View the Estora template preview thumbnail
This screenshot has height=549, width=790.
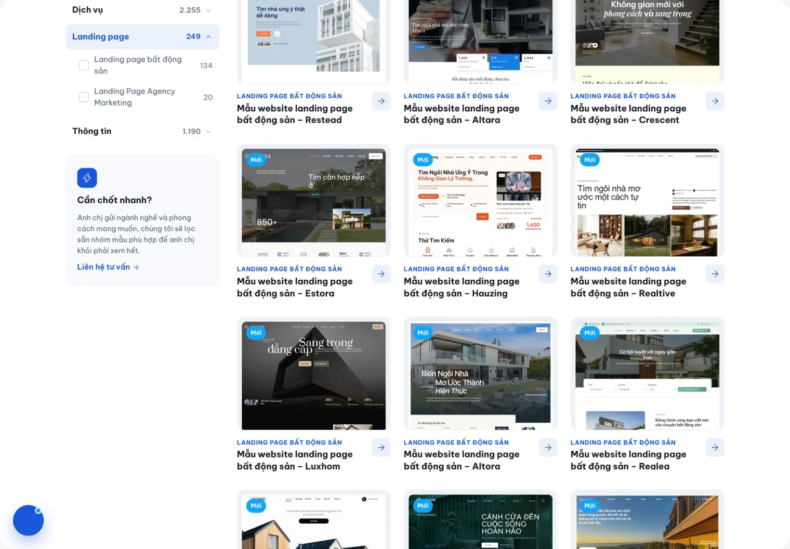313,201
